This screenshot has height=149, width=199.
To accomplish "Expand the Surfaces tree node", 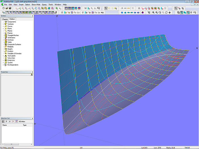I will tap(3, 24).
